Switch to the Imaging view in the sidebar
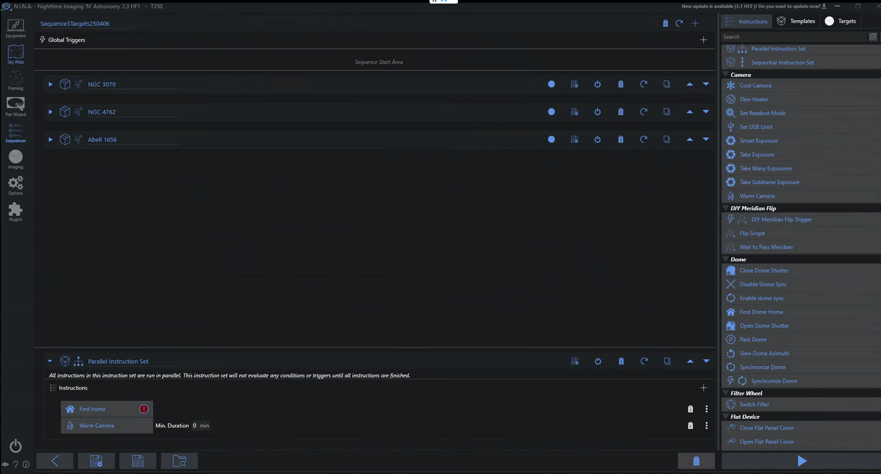Viewport: 881px width, 474px height. [15, 159]
